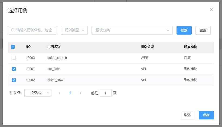This screenshot has width=222, height=127.
Task: Click the 共 3 条 total count text
Action: (15, 93)
